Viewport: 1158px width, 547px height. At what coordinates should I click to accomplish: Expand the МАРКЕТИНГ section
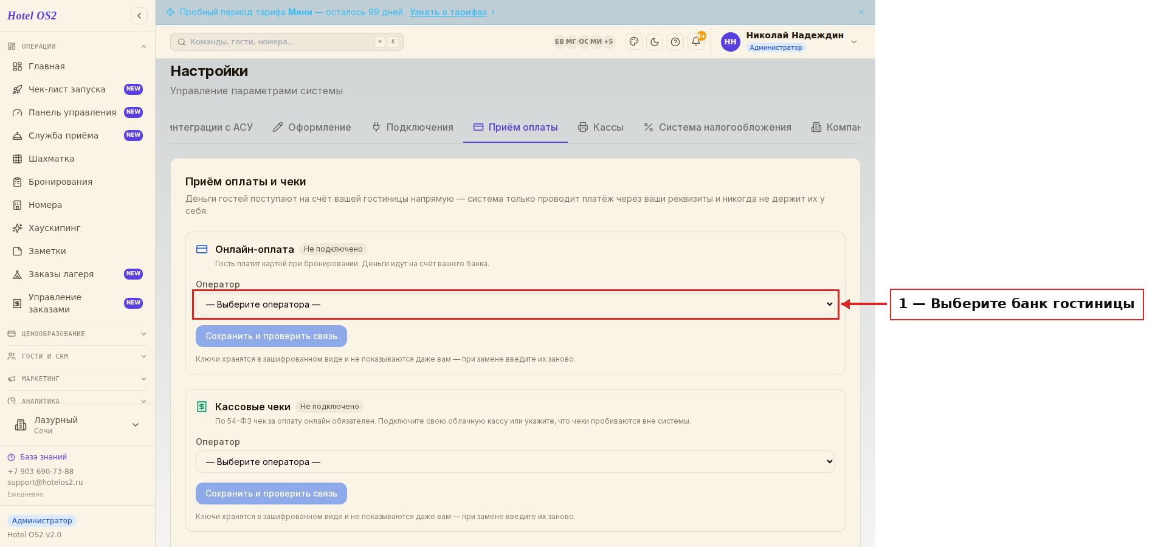coord(77,379)
